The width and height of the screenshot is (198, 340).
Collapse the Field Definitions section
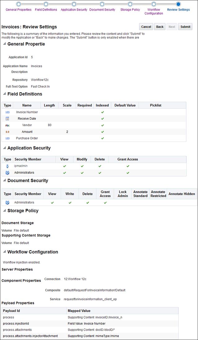[4, 94]
